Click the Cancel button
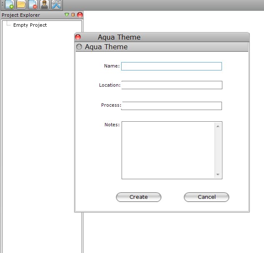Image resolution: width=264 pixels, height=253 pixels. [x=207, y=197]
